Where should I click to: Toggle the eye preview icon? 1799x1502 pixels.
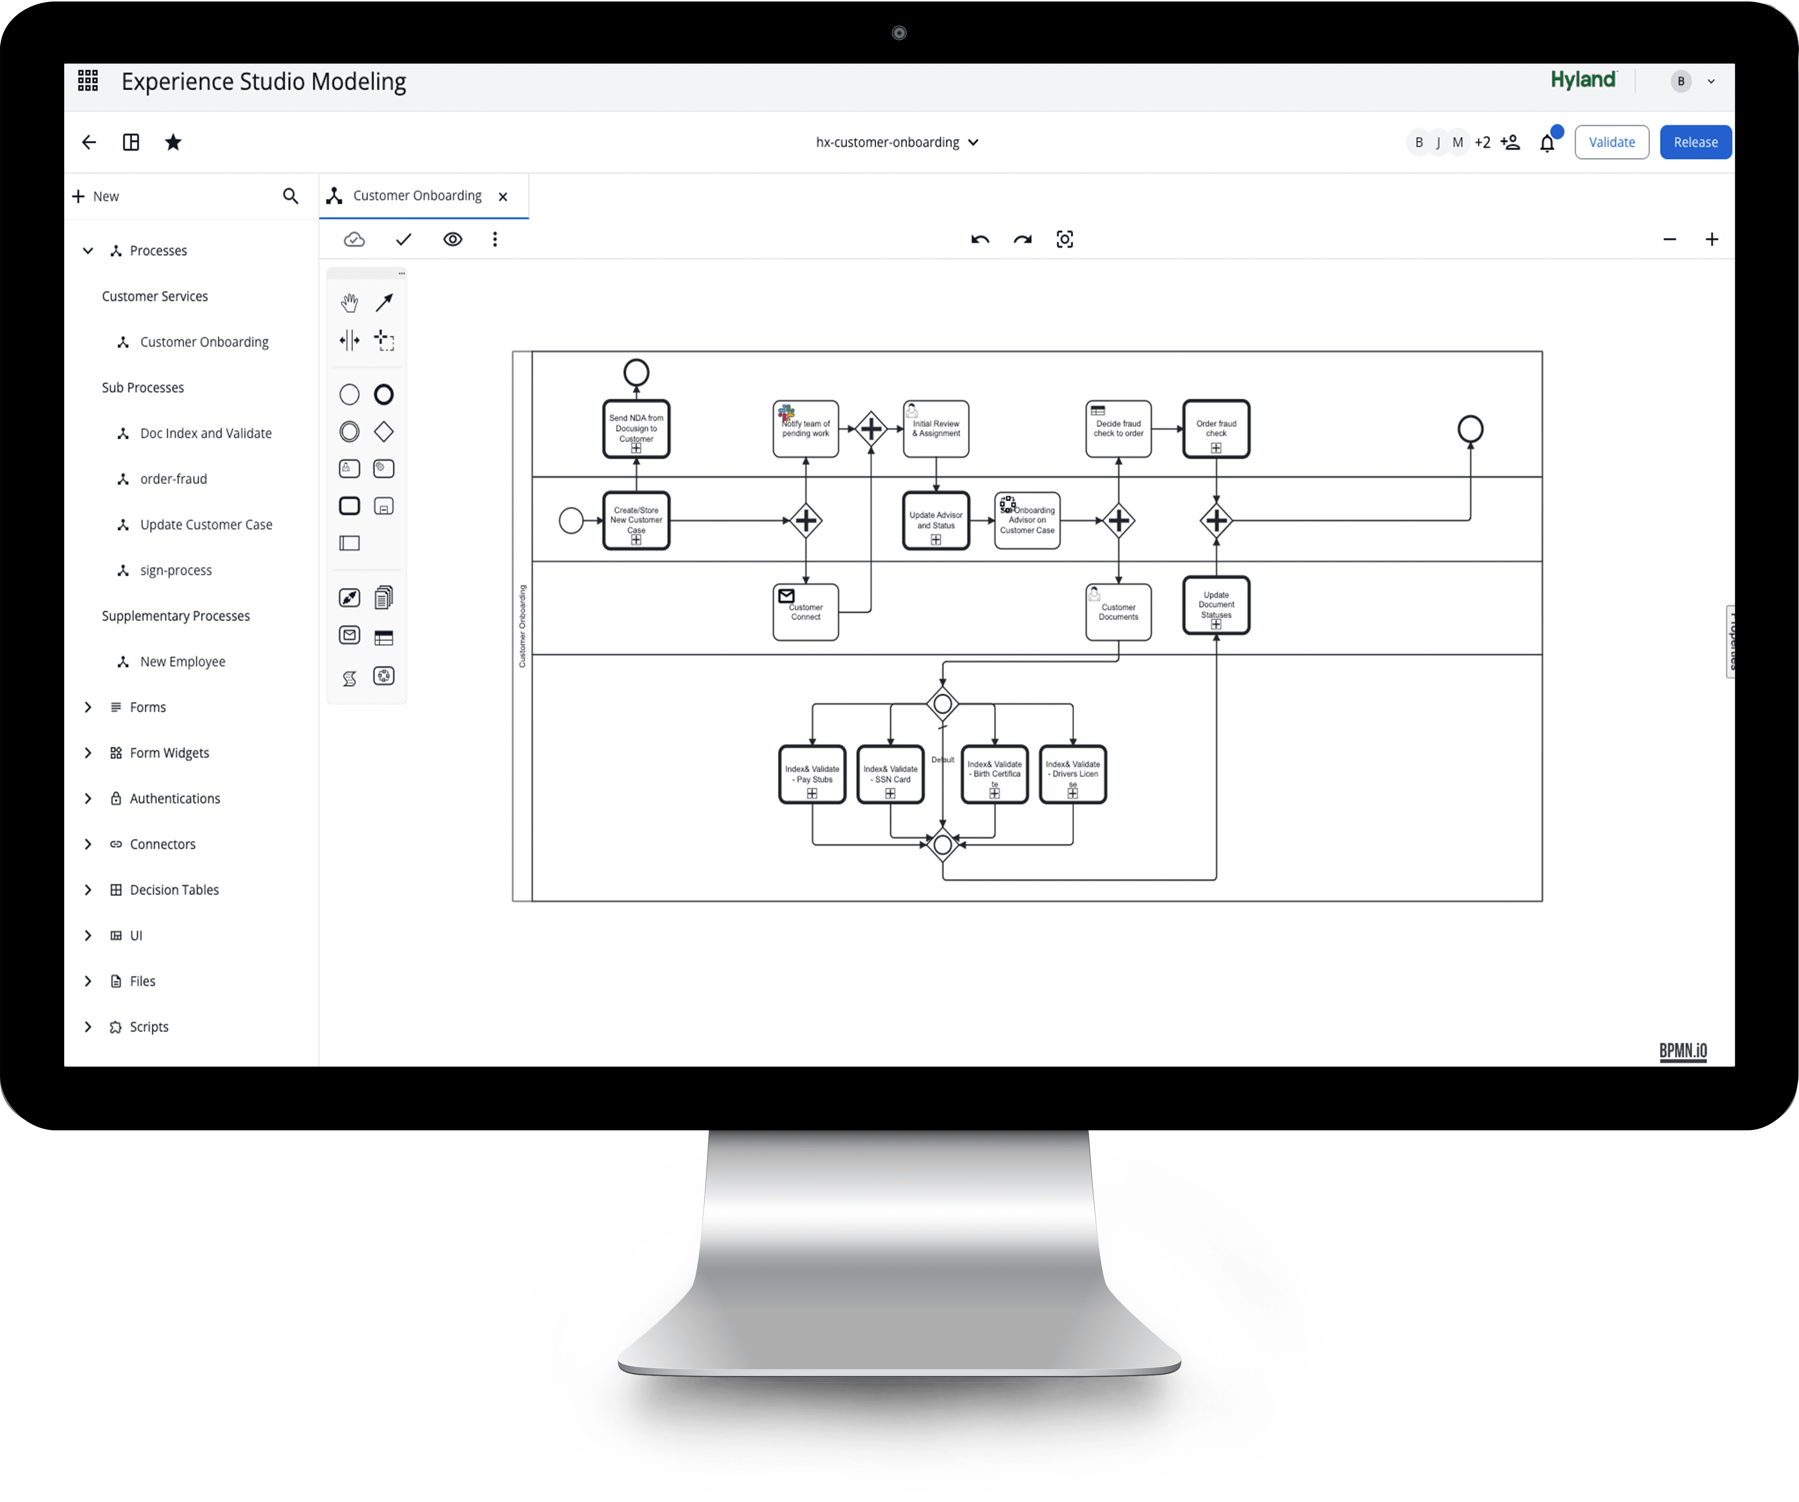452,240
